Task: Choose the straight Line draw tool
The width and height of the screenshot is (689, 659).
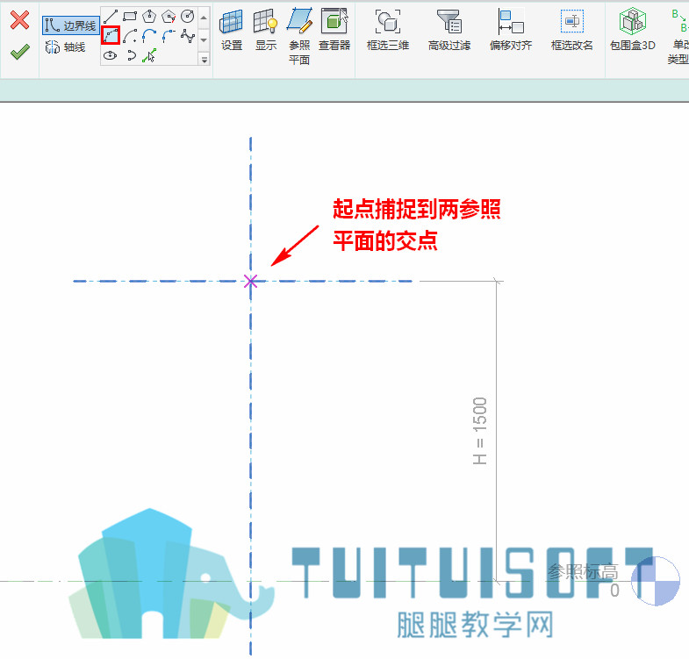Action: tap(111, 17)
